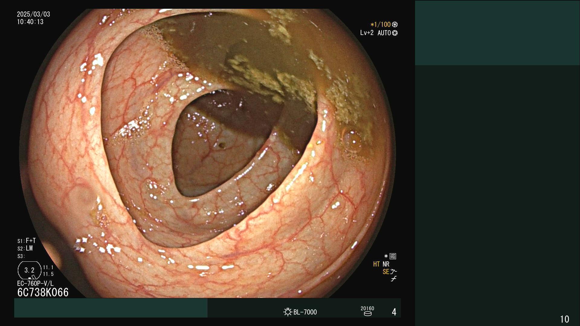Click the 20160 storage count

point(367,308)
